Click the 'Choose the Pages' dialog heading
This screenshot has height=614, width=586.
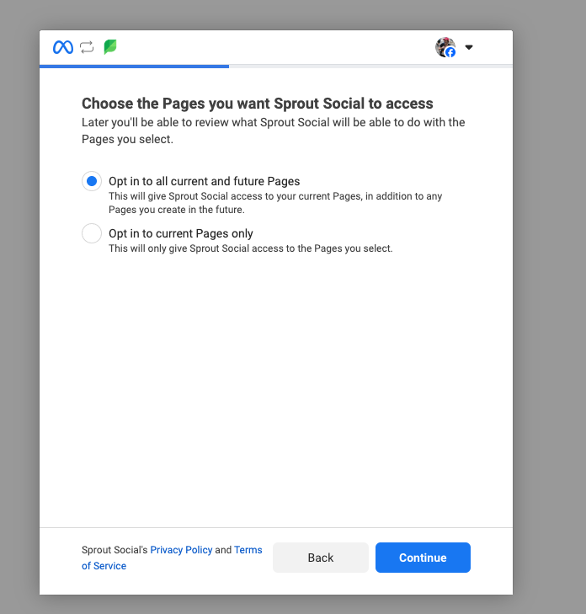(x=257, y=104)
